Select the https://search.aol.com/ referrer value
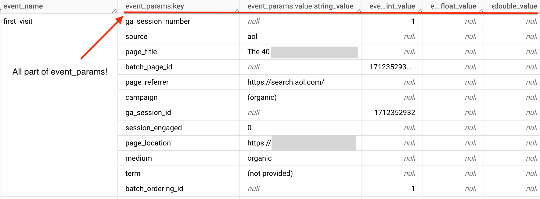The height and width of the screenshot is (199, 540). coord(286,82)
